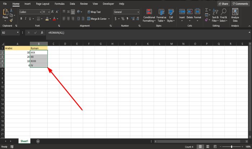The width and height of the screenshot is (252, 149).
Task: Open Sort & Filter
Action: click(215, 15)
